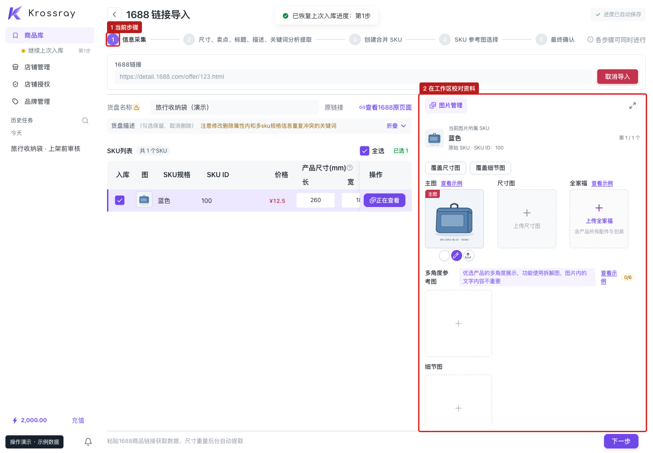
Task: Click the 下一步 button
Action: point(621,441)
